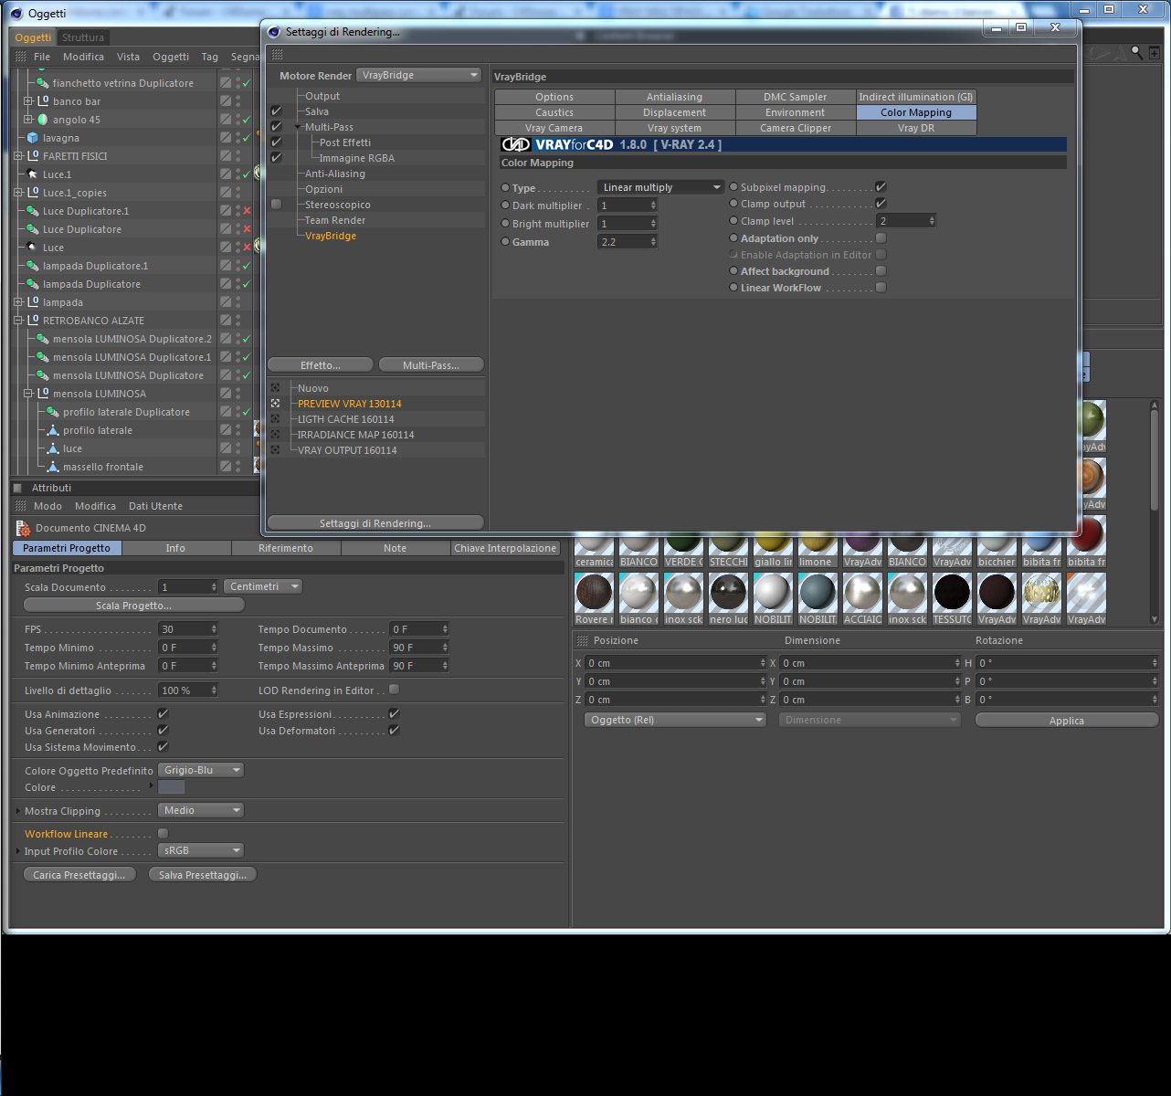Select the Rovere wood material thumbnail
Viewport: 1171px width, 1096px height.
pyautogui.click(x=594, y=592)
